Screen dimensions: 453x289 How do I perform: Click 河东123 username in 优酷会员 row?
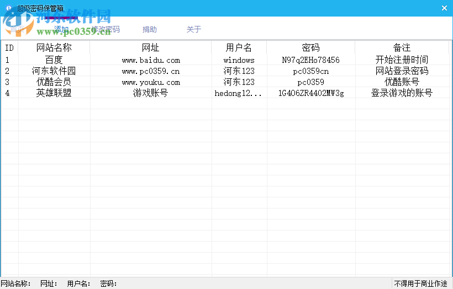(239, 82)
